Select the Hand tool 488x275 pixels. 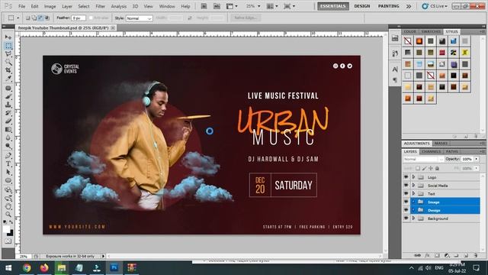[8, 206]
